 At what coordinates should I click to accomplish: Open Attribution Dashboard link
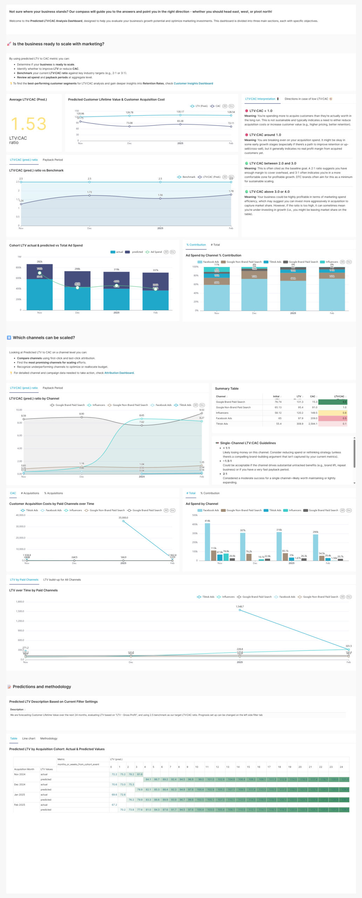119,373
